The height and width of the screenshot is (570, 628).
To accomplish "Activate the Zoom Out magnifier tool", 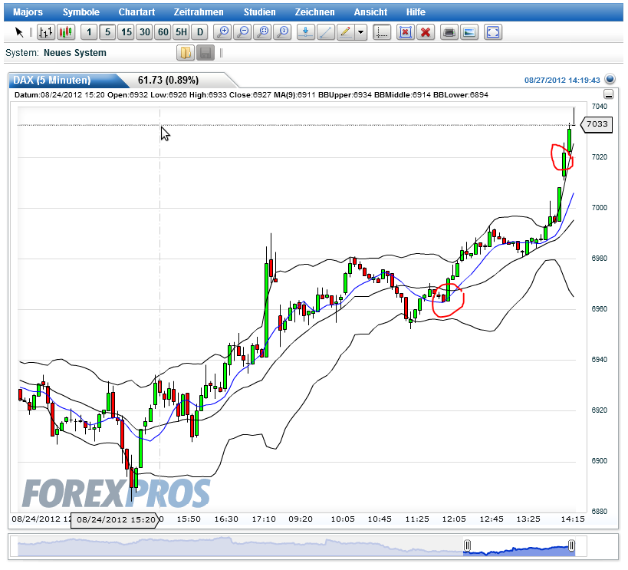I will pos(244,32).
